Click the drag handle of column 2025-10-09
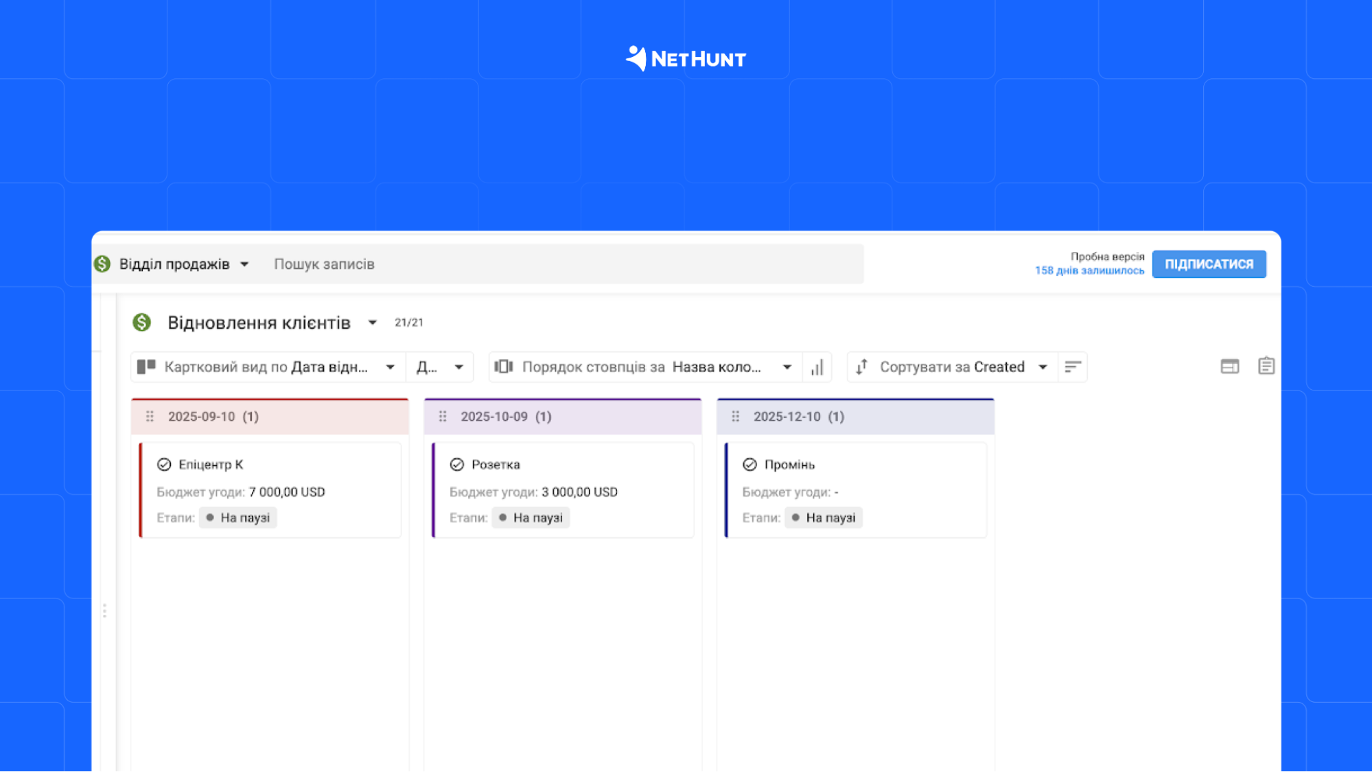The height and width of the screenshot is (772, 1372). coord(443,417)
